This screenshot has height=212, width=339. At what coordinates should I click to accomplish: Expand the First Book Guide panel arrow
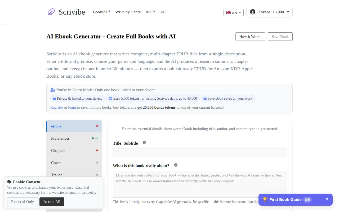327,199
